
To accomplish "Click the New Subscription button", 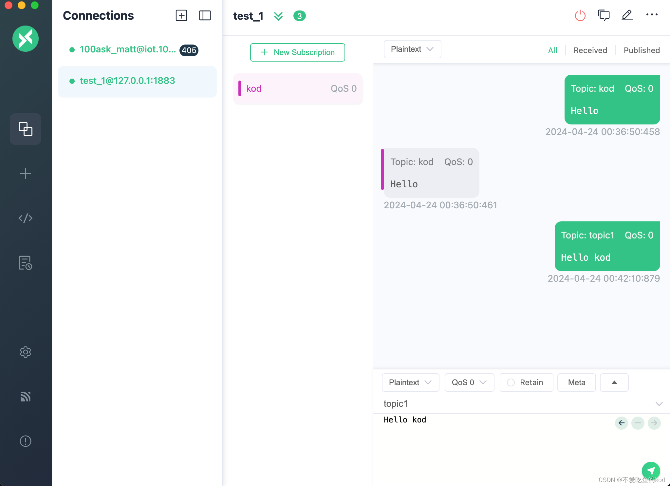I will pos(297,52).
